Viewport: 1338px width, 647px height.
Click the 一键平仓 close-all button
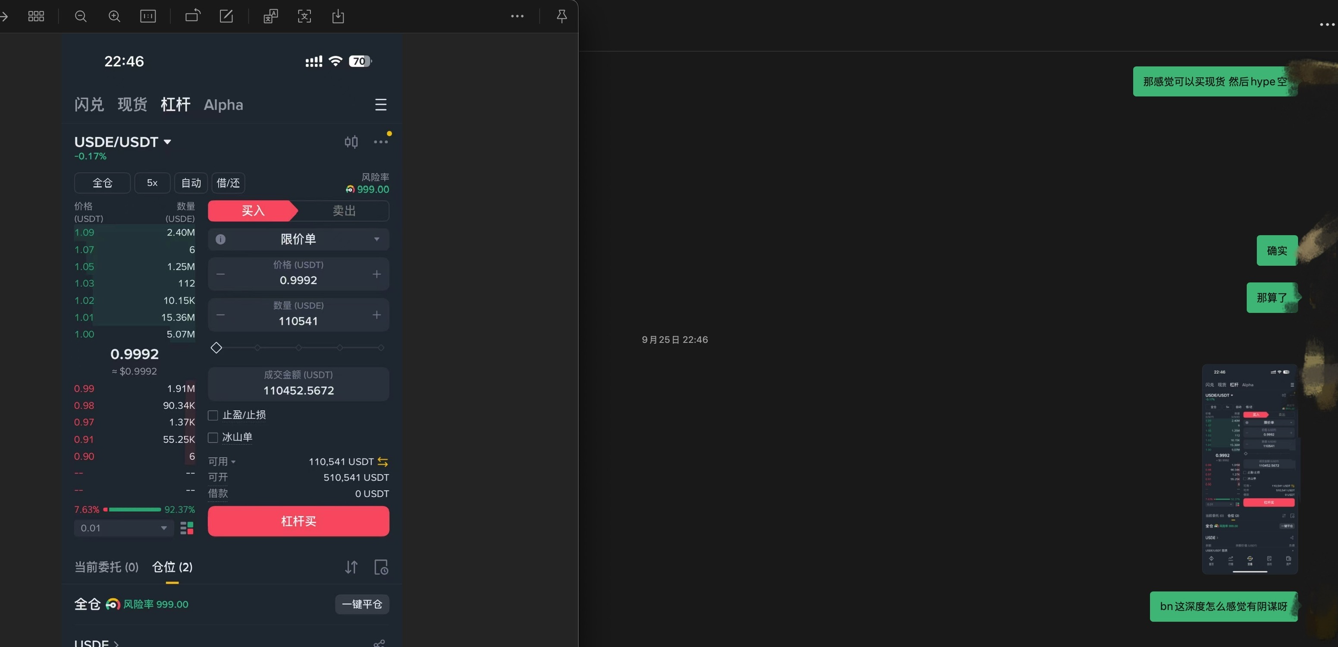(362, 604)
